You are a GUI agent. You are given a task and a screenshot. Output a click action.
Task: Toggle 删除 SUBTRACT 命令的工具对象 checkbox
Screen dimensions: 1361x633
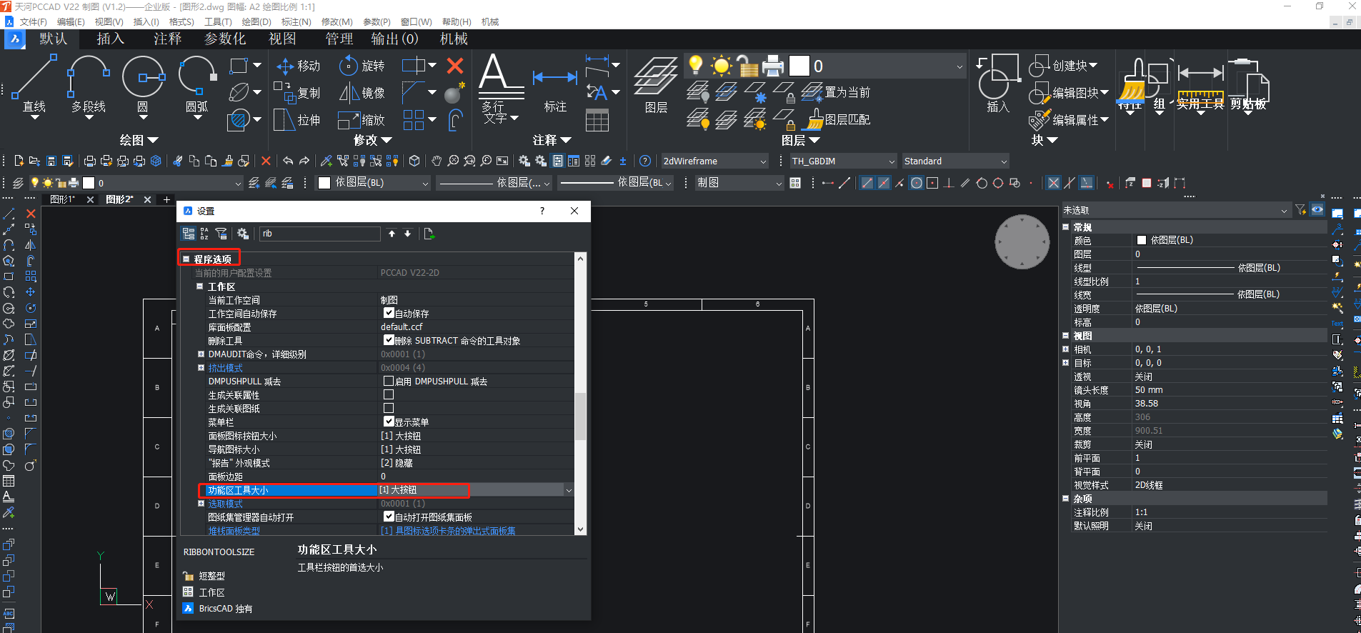click(x=389, y=340)
